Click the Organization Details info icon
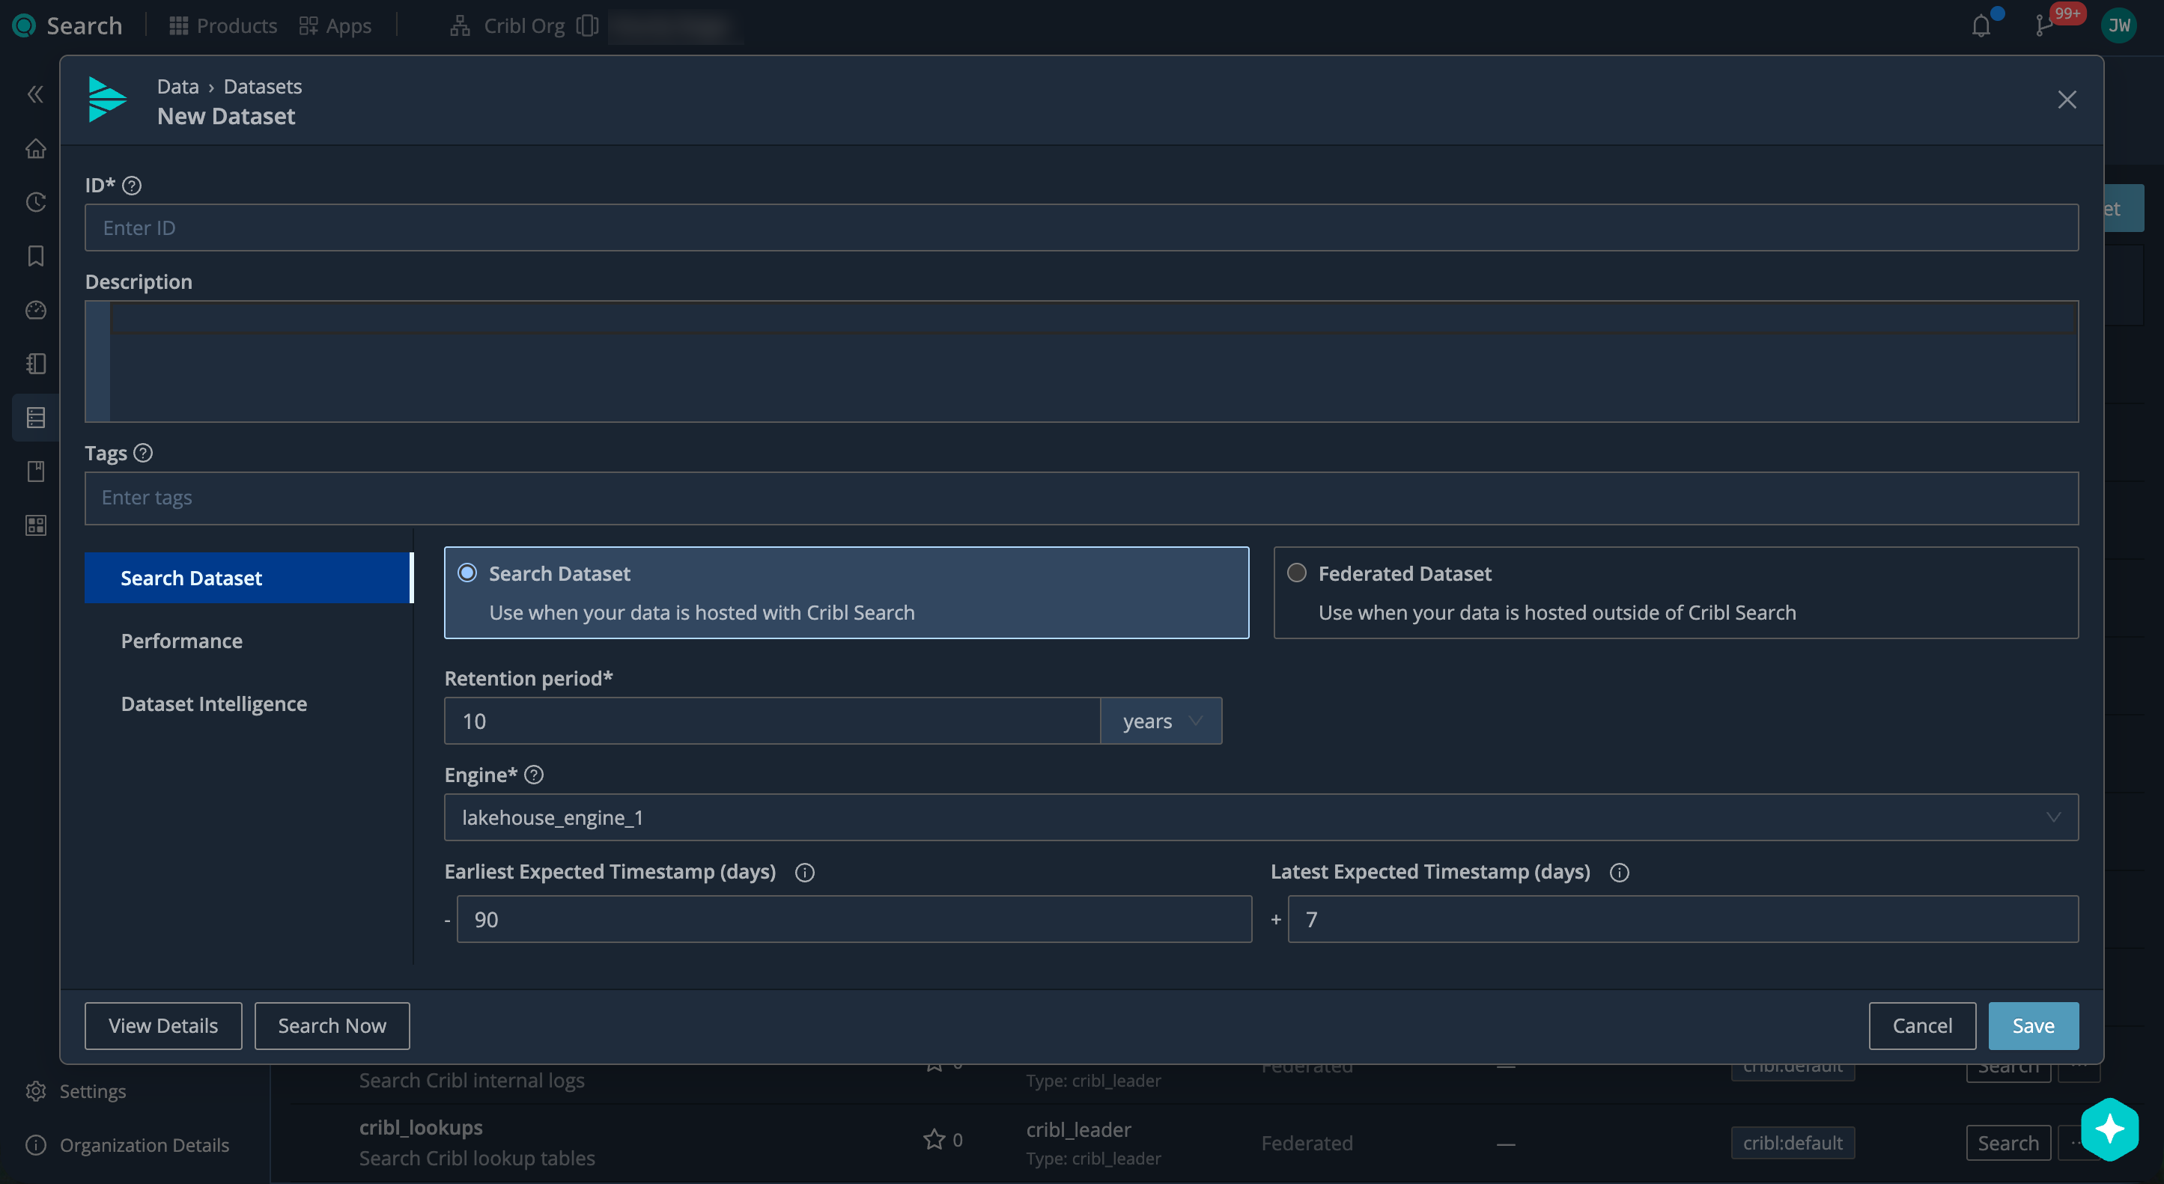Viewport: 2164px width, 1184px height. click(35, 1145)
